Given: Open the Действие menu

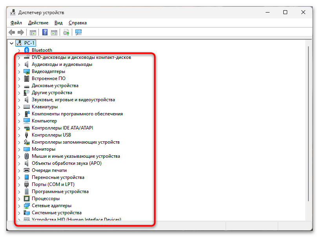Looking at the screenshot, I should pyautogui.click(x=38, y=23).
